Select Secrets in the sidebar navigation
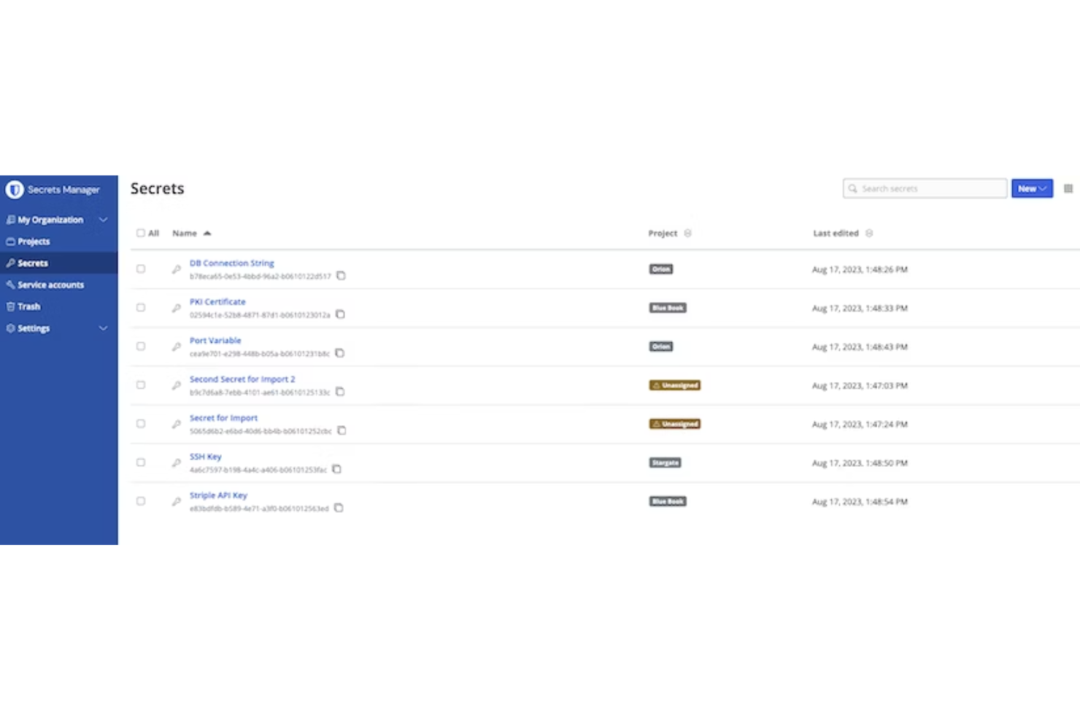 pos(34,263)
